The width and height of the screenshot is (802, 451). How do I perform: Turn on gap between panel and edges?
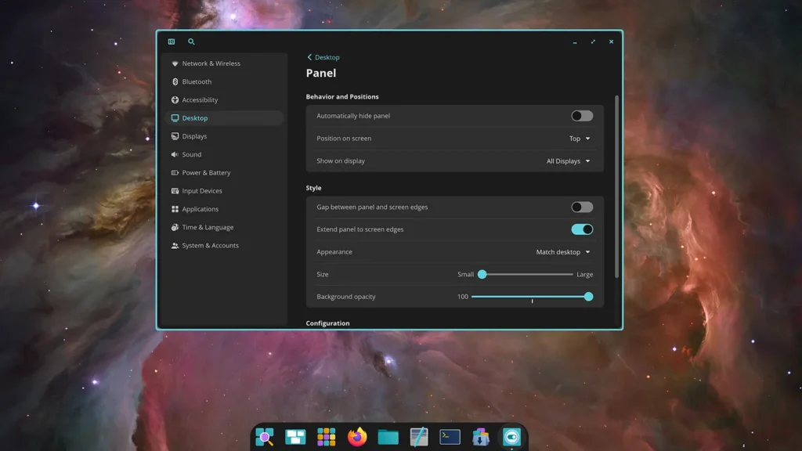pos(582,207)
